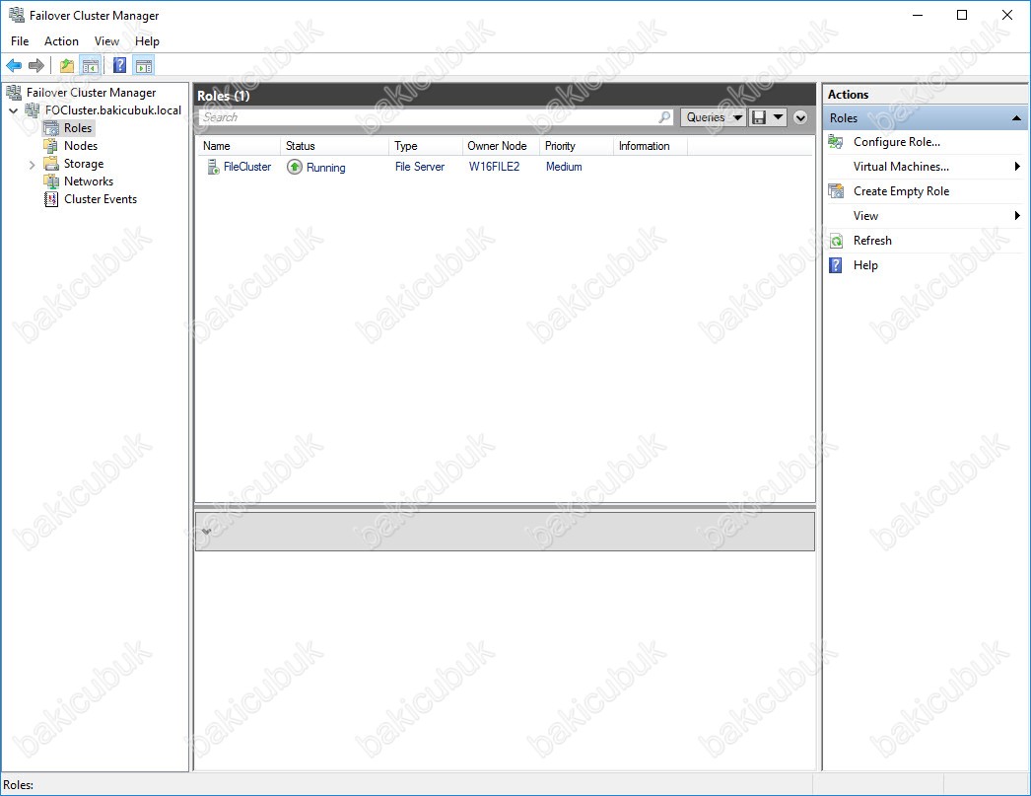The height and width of the screenshot is (796, 1031).
Task: Click the FOCluster.bakicubuk.local cluster icon
Action: (x=33, y=109)
